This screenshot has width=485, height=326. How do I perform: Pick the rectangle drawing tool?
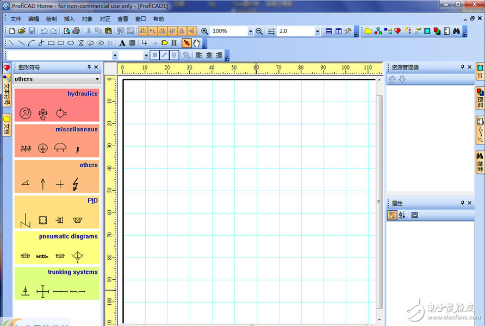click(x=51, y=43)
